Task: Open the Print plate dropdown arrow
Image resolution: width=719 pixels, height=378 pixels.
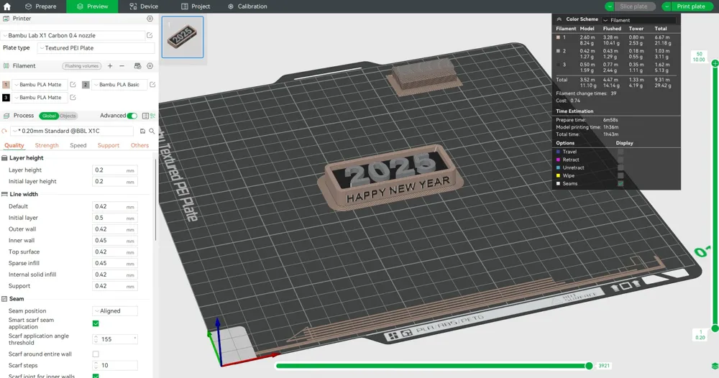Action: [x=667, y=6]
